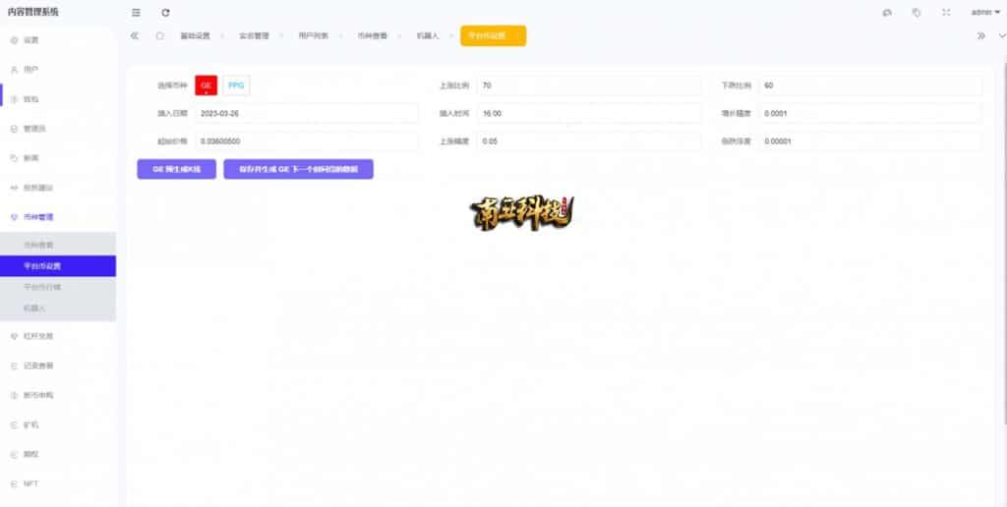The image size is (1007, 507).
Task: Expand the 记录查看 sidebar menu
Action: pyautogui.click(x=58, y=366)
